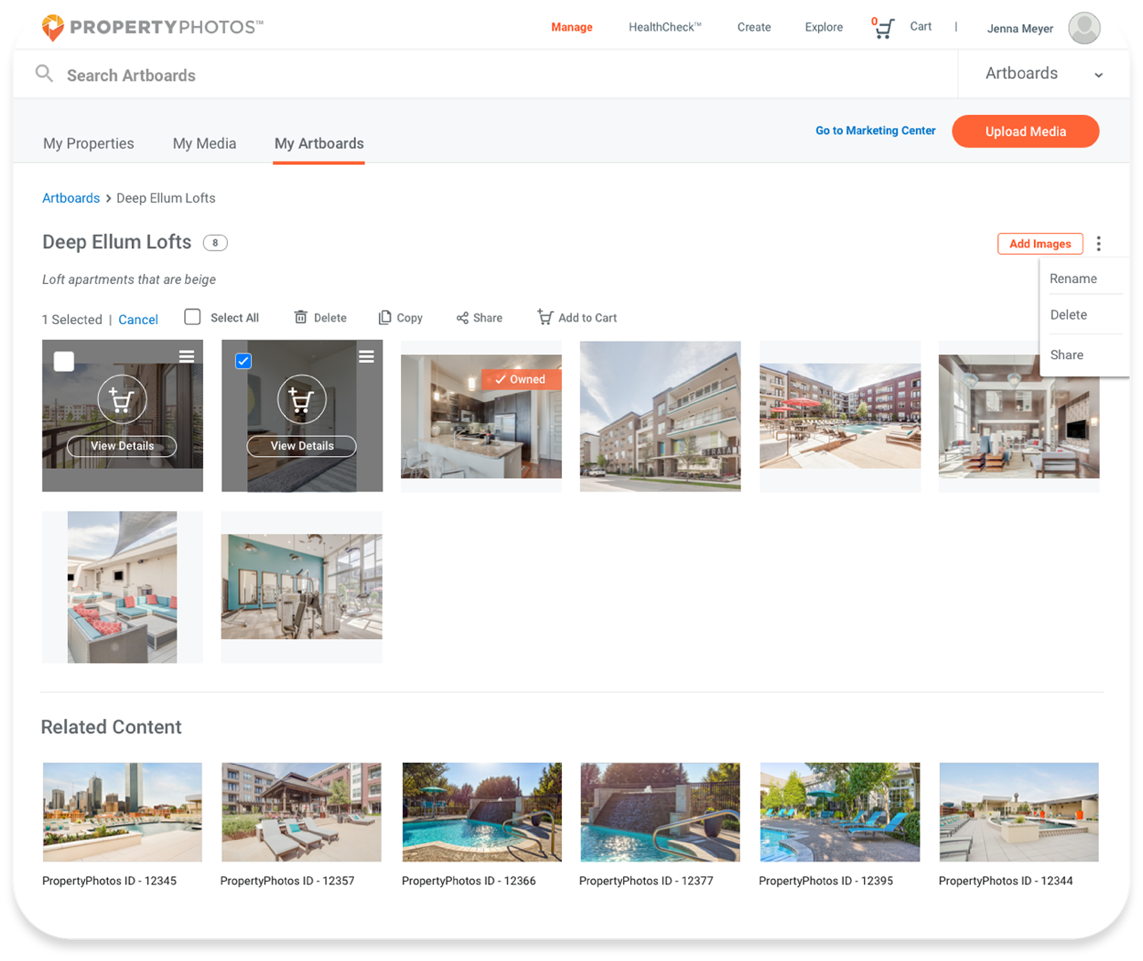Click the Related Content heading

click(x=111, y=727)
